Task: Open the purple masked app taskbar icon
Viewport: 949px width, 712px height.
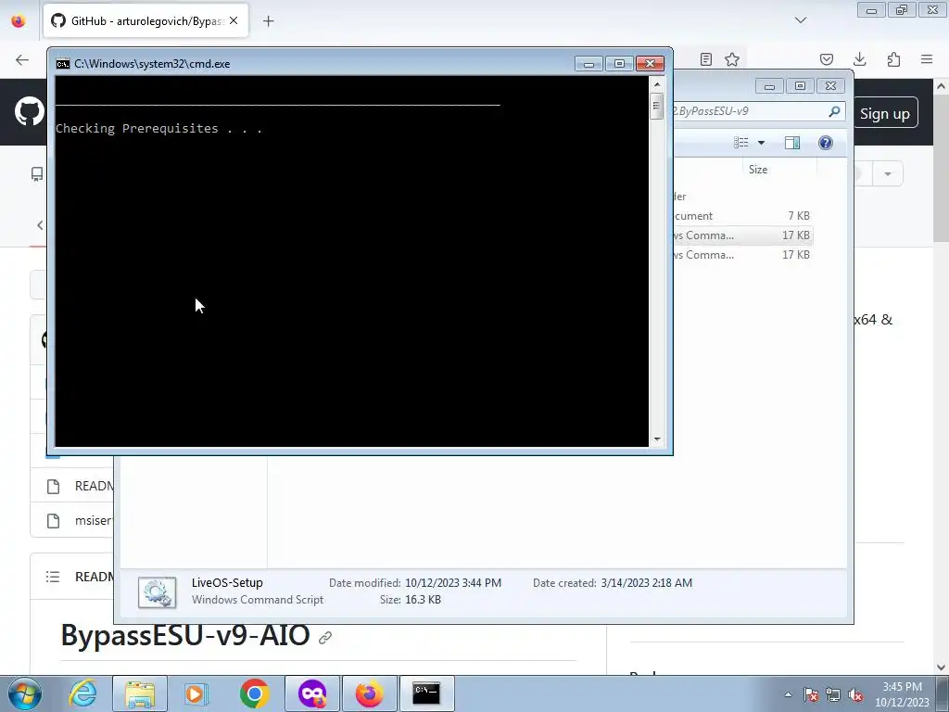Action: click(312, 693)
